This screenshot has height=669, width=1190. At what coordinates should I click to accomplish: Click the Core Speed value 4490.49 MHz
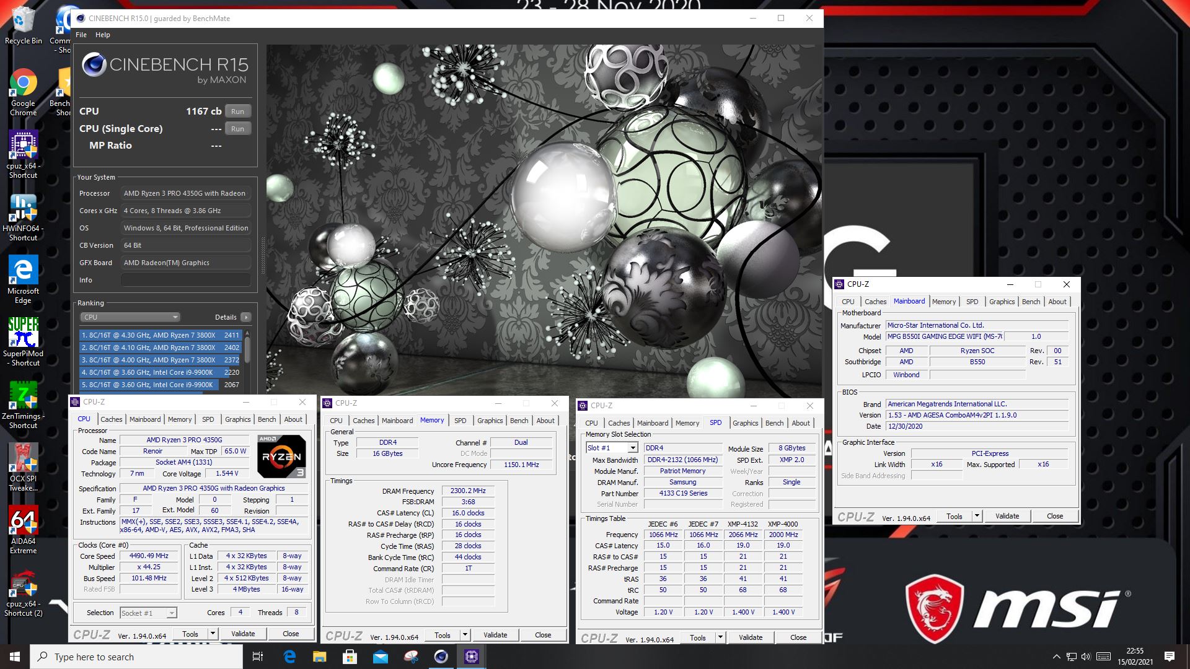click(x=149, y=556)
